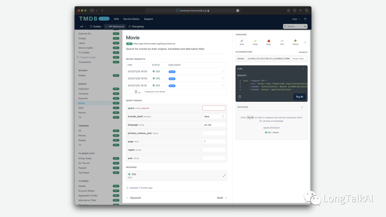Click the Search docs box
Viewport: 386px width, 217px height.
pyautogui.click(x=295, y=26)
